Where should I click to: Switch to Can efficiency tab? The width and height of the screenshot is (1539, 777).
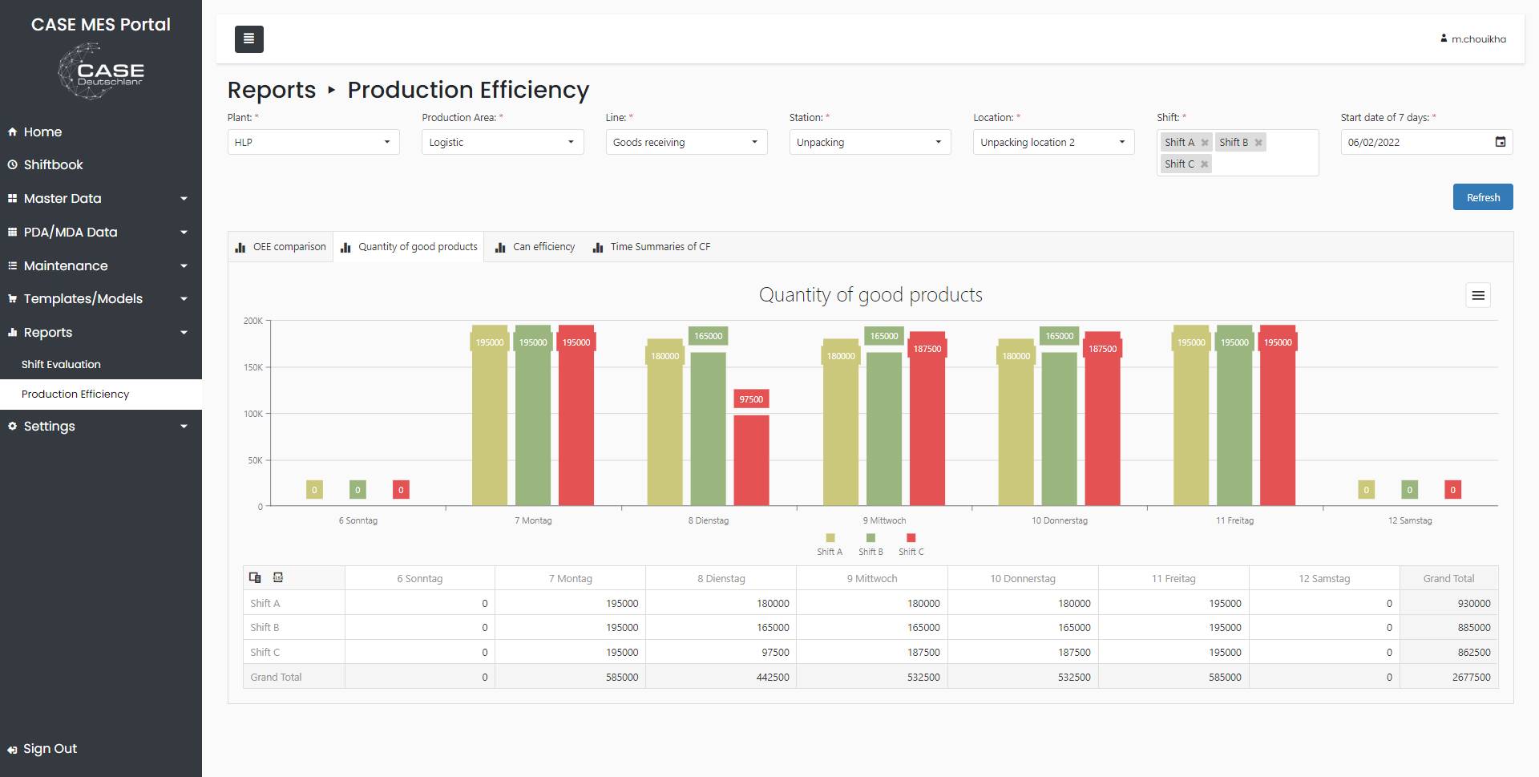(x=535, y=247)
